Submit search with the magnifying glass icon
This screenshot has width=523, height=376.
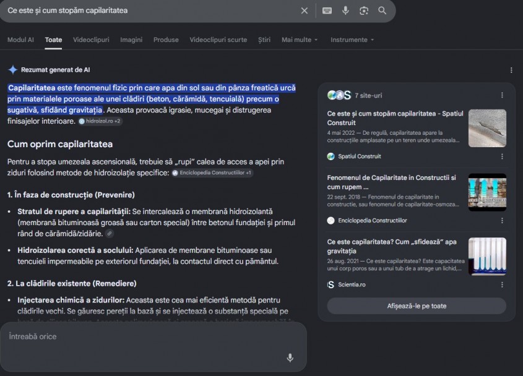pos(383,11)
